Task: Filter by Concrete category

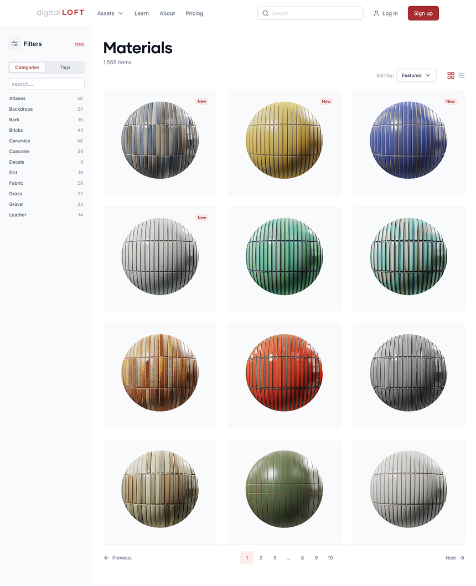Action: point(46,152)
